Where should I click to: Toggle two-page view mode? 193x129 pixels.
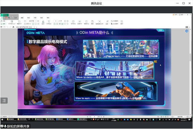pyautogui.click(x=57, y=24)
